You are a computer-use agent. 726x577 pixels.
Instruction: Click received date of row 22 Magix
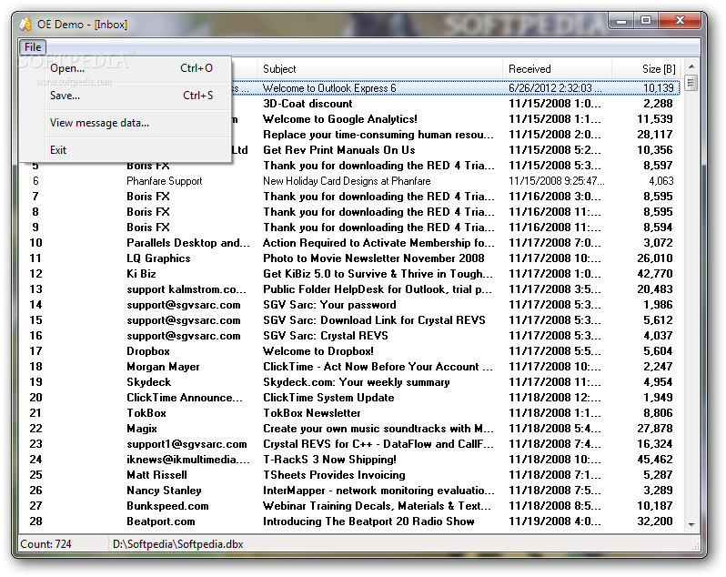tap(555, 429)
